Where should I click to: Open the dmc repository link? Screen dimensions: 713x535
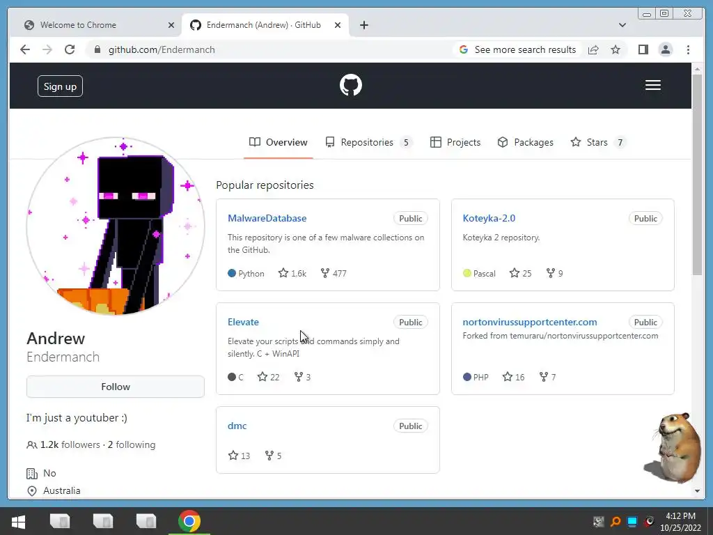coord(237,426)
